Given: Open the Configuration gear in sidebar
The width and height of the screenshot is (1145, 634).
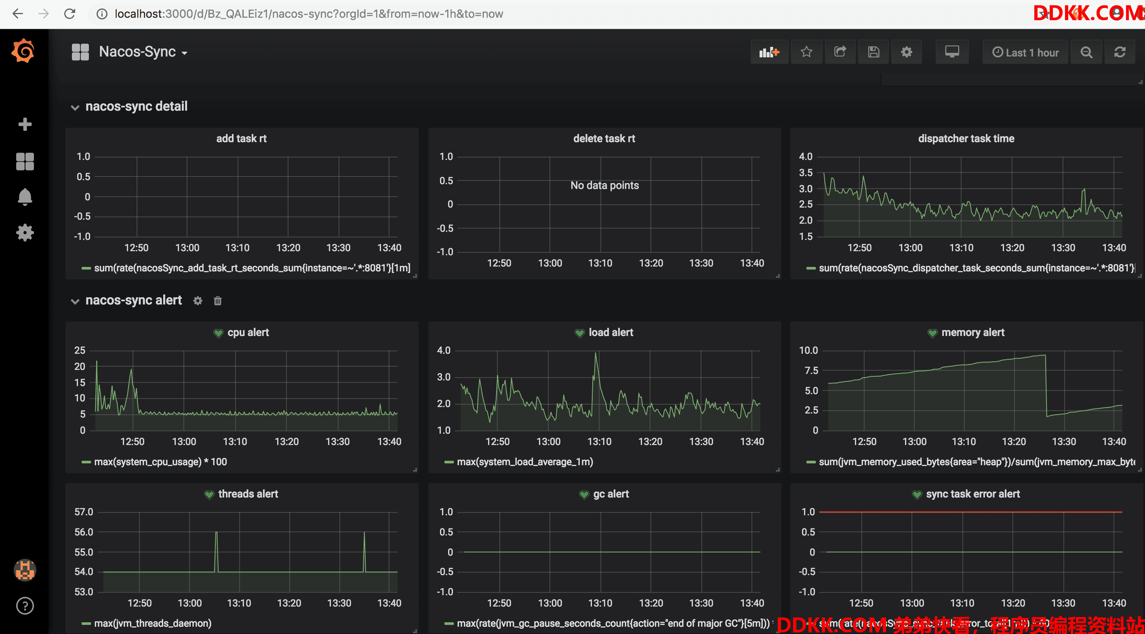Looking at the screenshot, I should (x=25, y=232).
